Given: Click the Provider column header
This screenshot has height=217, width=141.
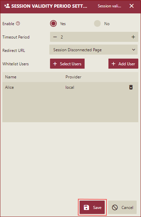Looking at the screenshot, I should tap(74, 77).
